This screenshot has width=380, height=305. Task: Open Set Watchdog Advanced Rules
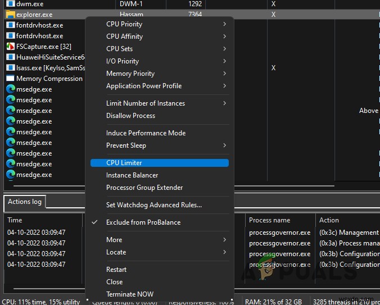coord(160,205)
